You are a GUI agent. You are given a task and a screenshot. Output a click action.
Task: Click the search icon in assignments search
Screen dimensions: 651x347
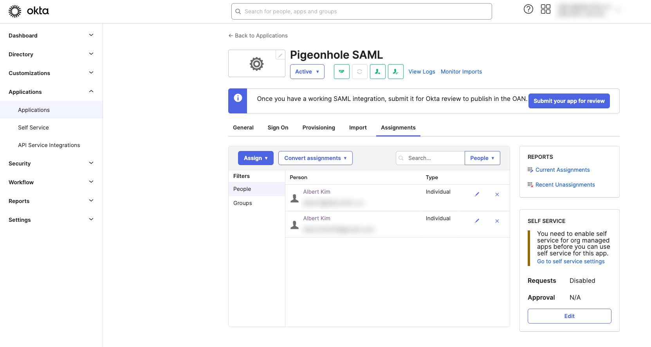401,158
